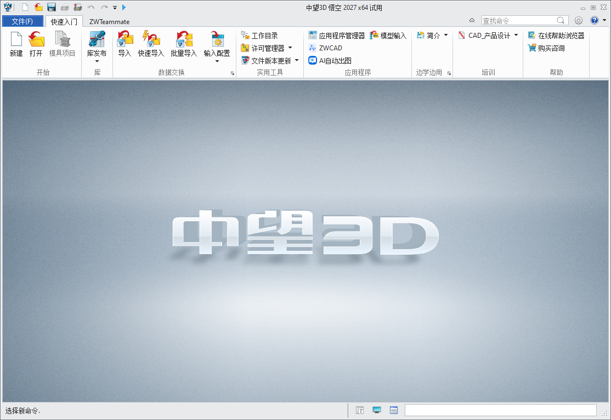The width and height of the screenshot is (611, 420).
Task: Click the status bar text panel icon
Action: 360,410
